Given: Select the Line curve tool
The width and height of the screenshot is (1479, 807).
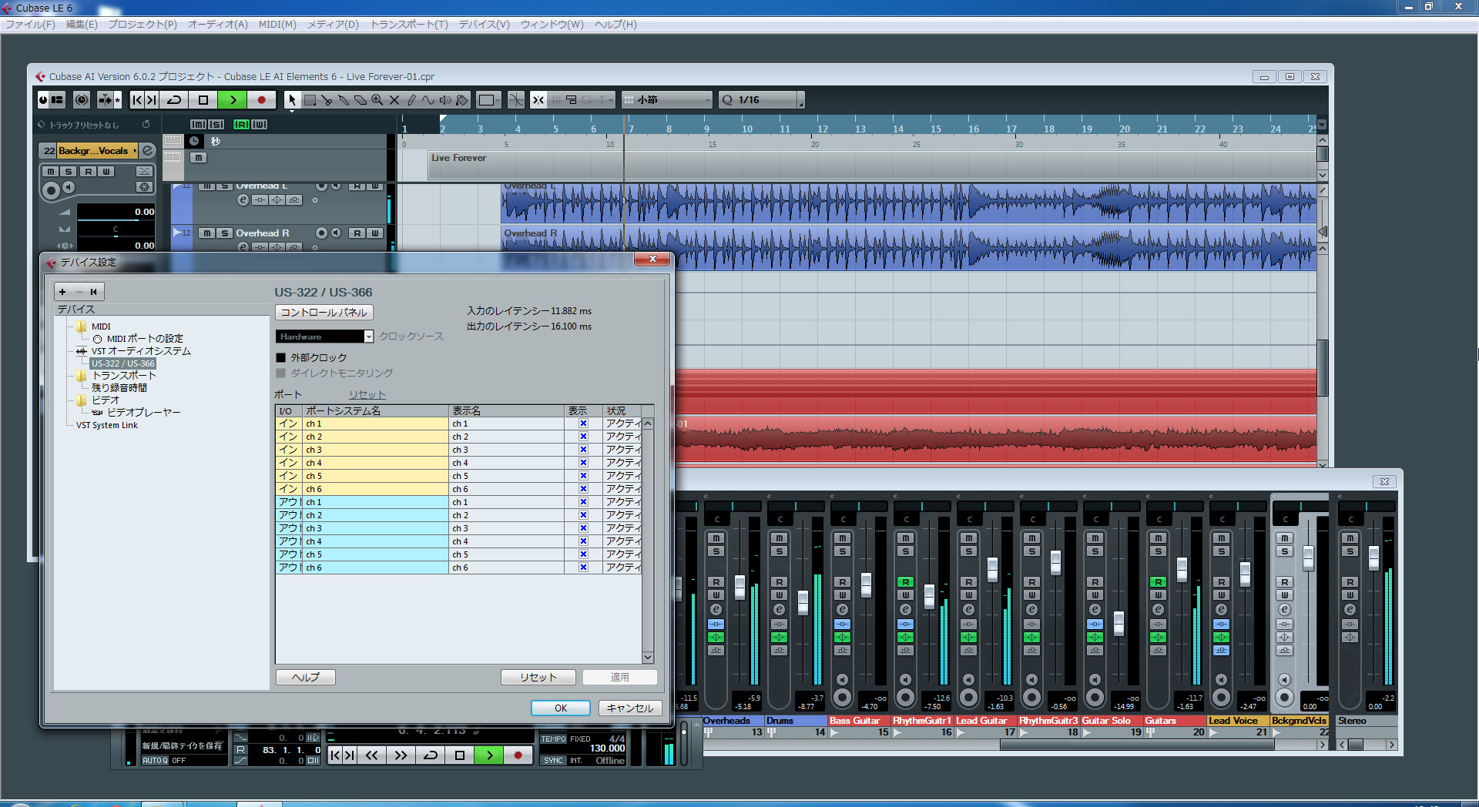Looking at the screenshot, I should coord(428,100).
